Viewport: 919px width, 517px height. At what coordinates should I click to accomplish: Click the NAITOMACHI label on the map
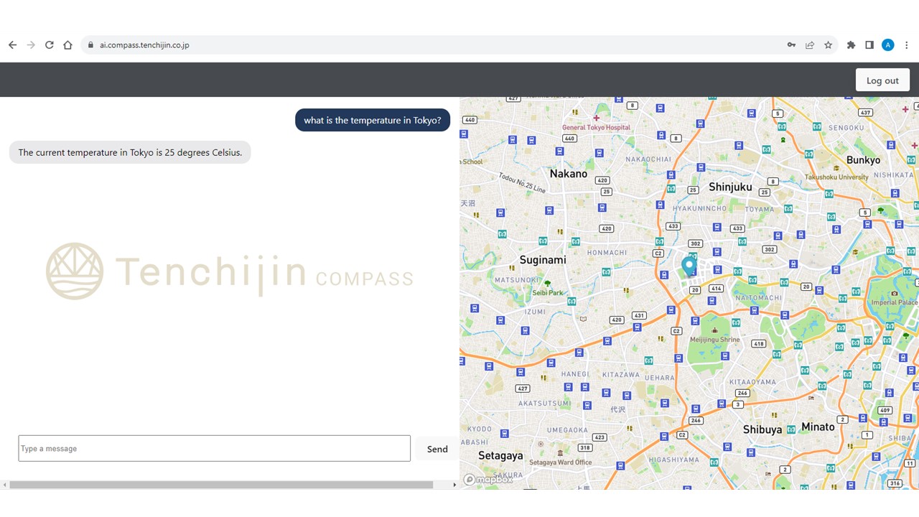[x=758, y=297]
